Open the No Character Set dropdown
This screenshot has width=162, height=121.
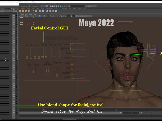(150, 113)
